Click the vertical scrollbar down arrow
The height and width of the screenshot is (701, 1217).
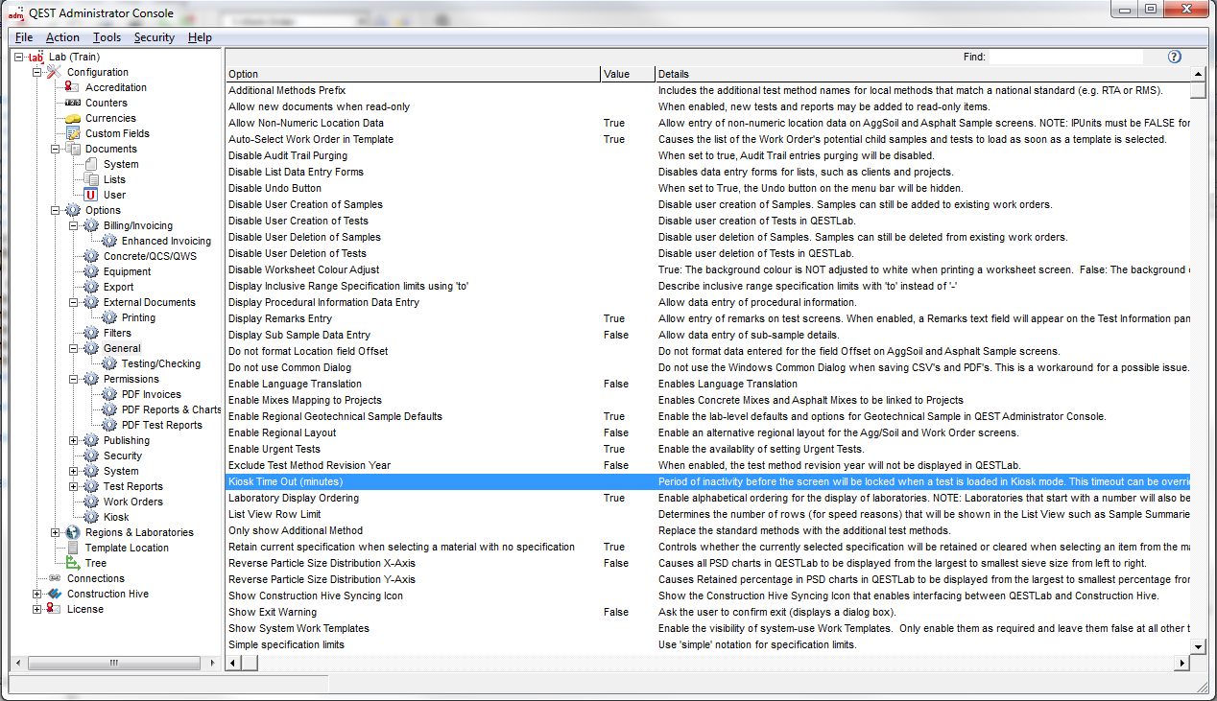coord(1197,646)
